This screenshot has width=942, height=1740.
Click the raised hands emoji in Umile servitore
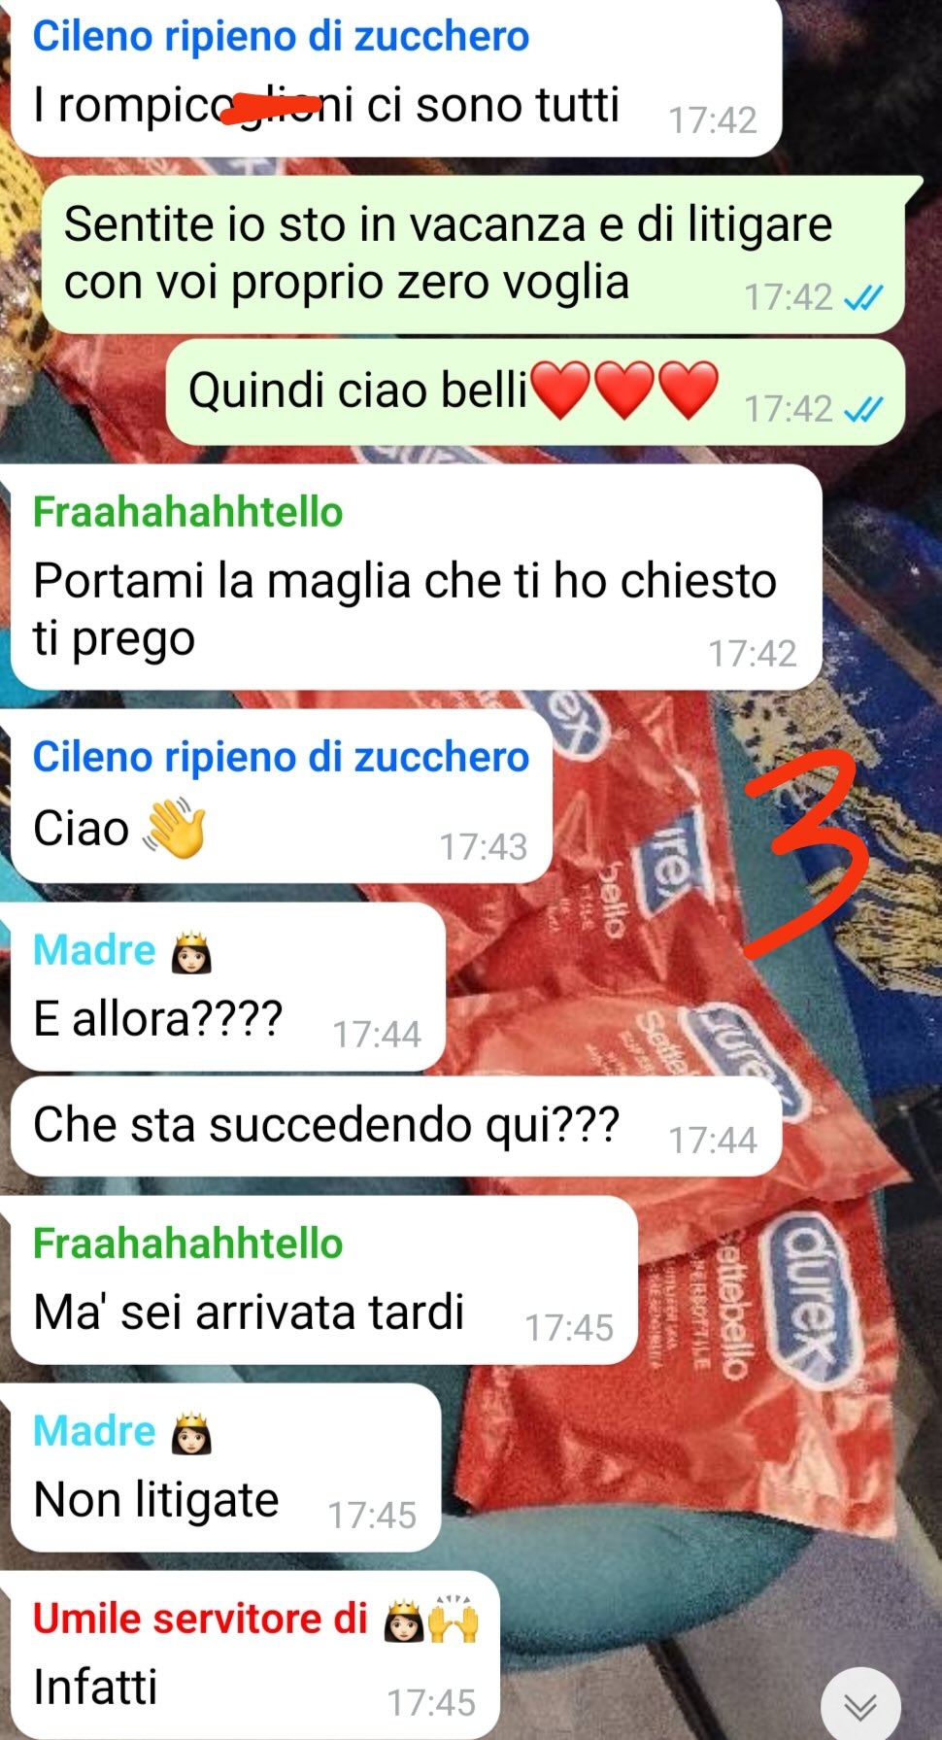click(454, 1619)
